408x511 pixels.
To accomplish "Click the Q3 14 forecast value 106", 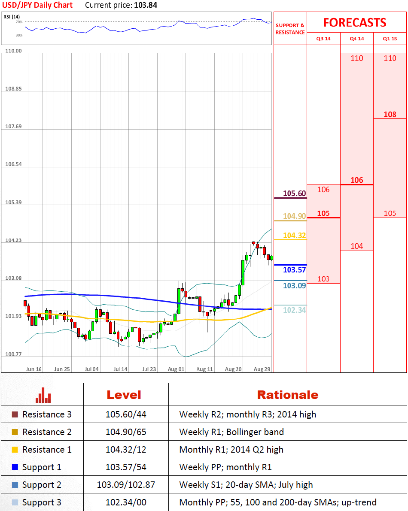I will point(323,189).
